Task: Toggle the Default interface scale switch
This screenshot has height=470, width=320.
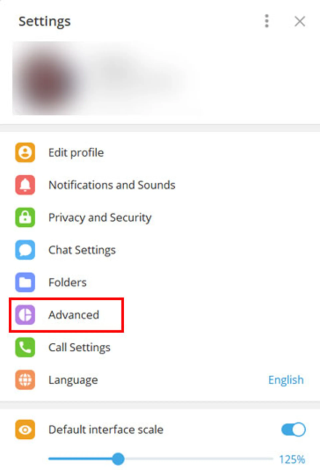Action: 293,430
